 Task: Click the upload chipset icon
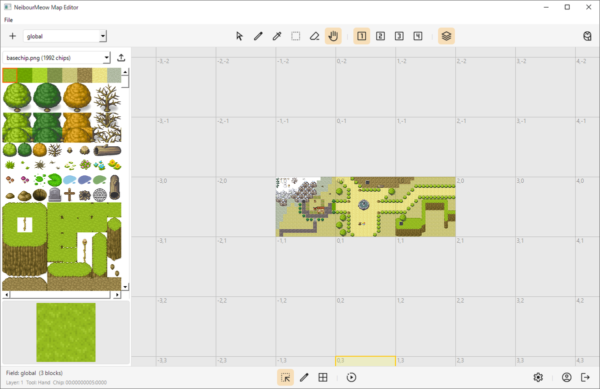click(x=121, y=58)
